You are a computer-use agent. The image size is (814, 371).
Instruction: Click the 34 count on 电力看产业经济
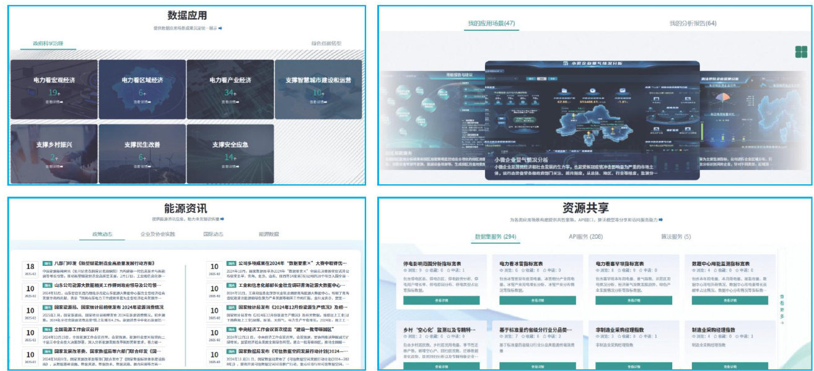pos(229,92)
